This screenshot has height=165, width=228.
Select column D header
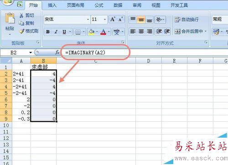click(149, 61)
